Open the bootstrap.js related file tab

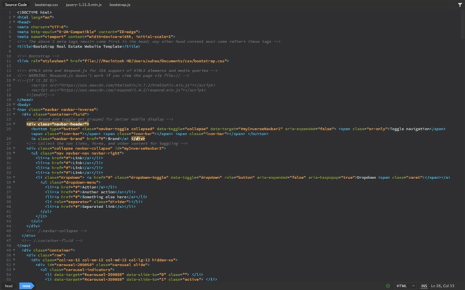(x=120, y=5)
